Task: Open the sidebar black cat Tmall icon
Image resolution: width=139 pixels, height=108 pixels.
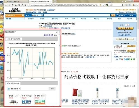Action: tap(1, 45)
